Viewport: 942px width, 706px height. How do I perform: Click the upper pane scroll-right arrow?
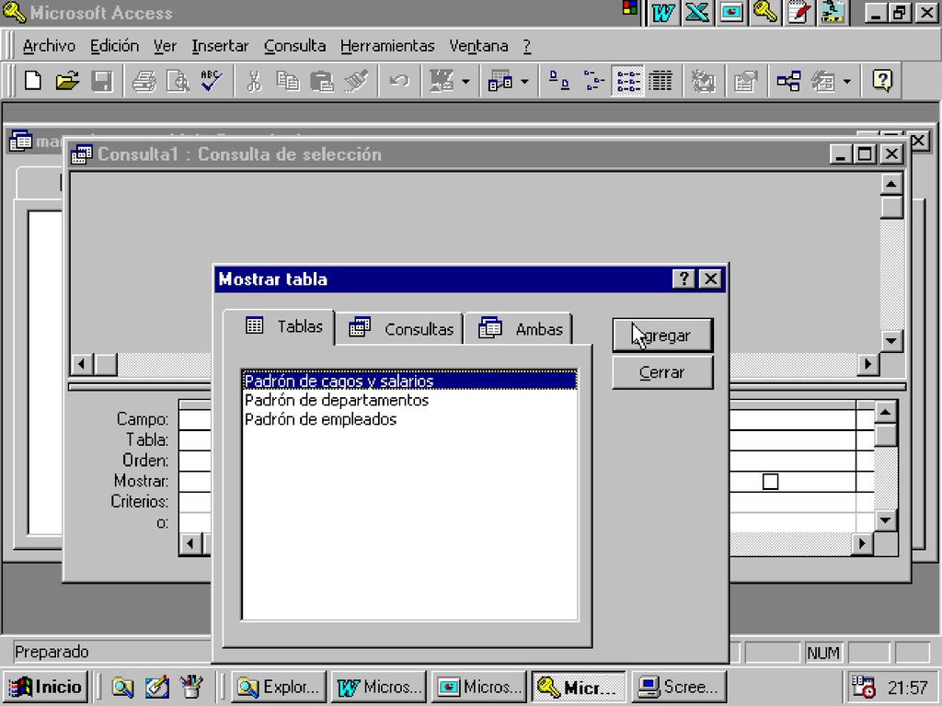[867, 364]
